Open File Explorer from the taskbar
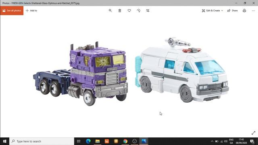This screenshot has width=258, height=145. click(98, 141)
